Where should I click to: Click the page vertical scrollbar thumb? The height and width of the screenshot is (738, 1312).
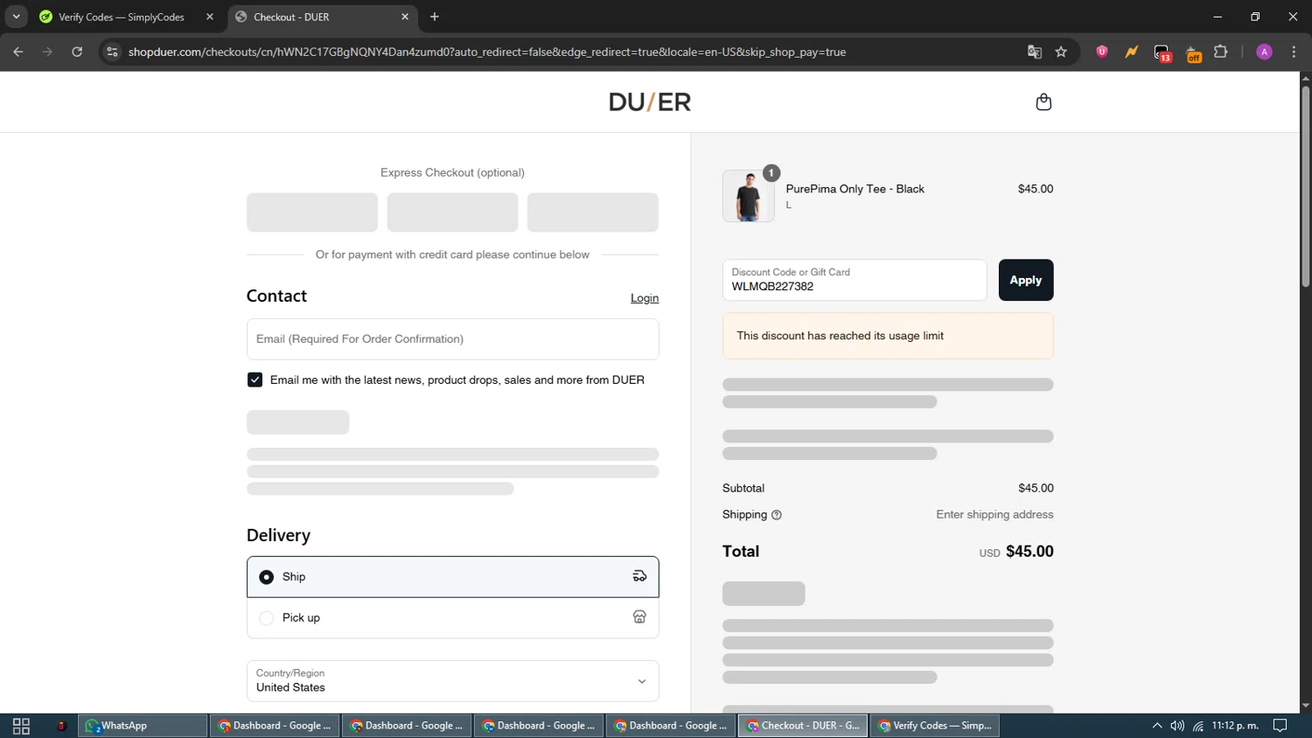tap(1305, 186)
